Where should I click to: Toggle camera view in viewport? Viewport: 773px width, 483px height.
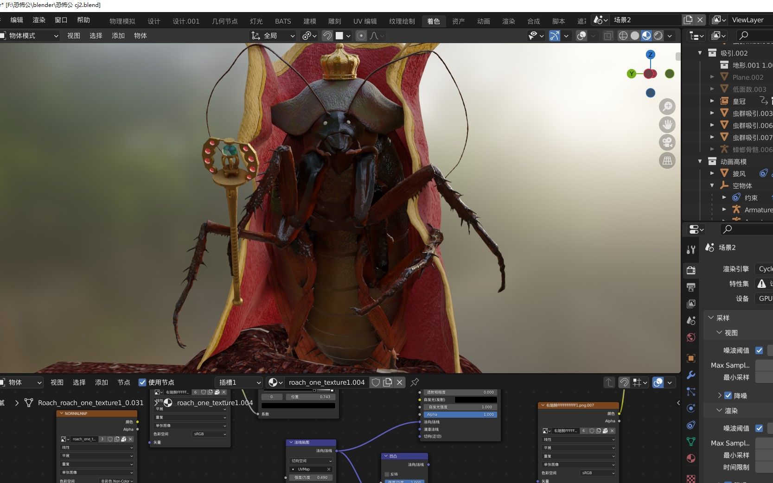[667, 143]
